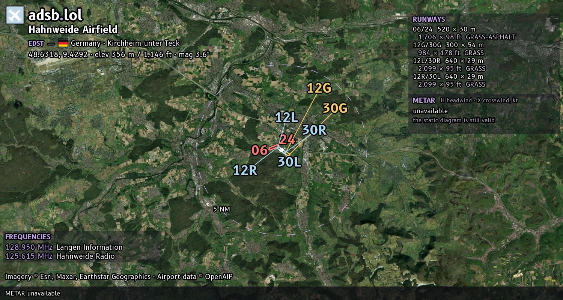This screenshot has width=563, height=300.
Task: Select runway row 12R/30L 640 × 29 m
Action: pyautogui.click(x=448, y=76)
